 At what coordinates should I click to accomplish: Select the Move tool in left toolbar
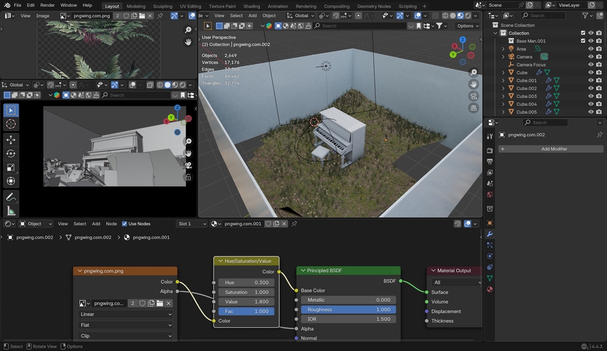click(11, 139)
